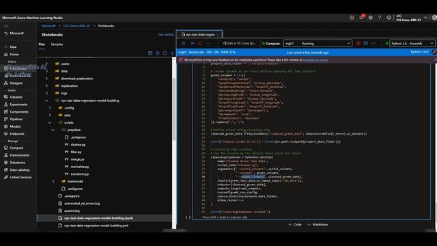Open terminal icon beside compute selector
This screenshot has height=246, width=437.
pyautogui.click(x=366, y=43)
